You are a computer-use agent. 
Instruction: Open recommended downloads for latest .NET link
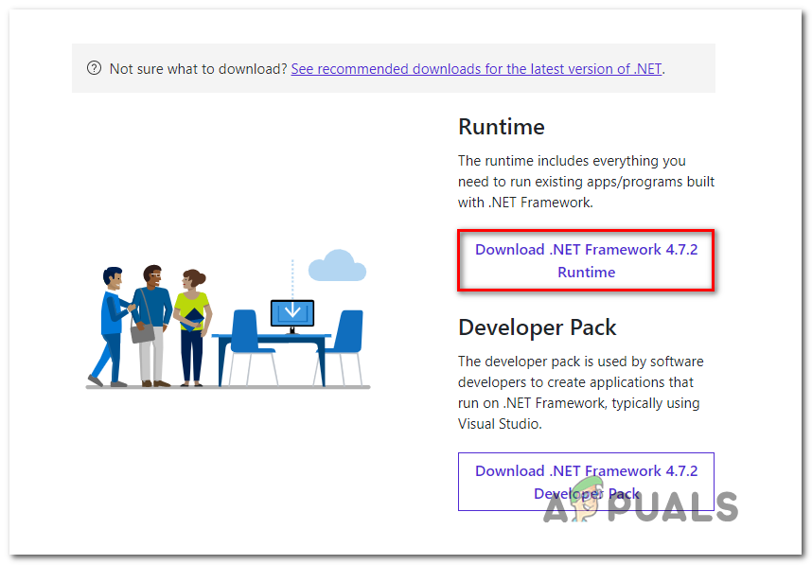click(476, 69)
